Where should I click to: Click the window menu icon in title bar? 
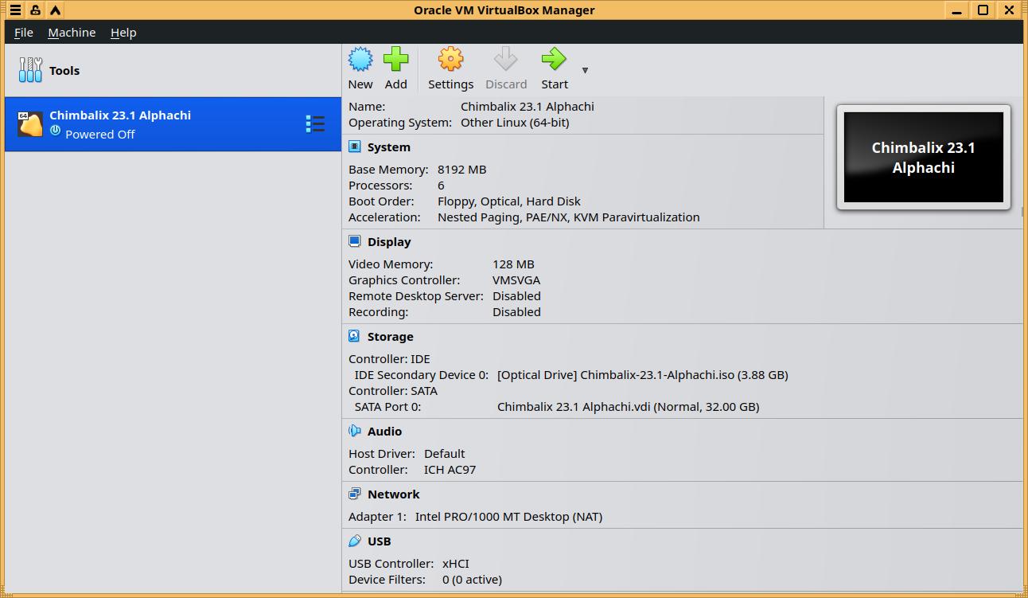pos(15,10)
